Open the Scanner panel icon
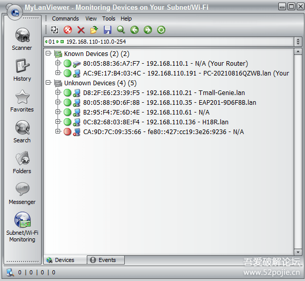Image resolution: width=305 pixels, height=281 pixels. tap(23, 35)
